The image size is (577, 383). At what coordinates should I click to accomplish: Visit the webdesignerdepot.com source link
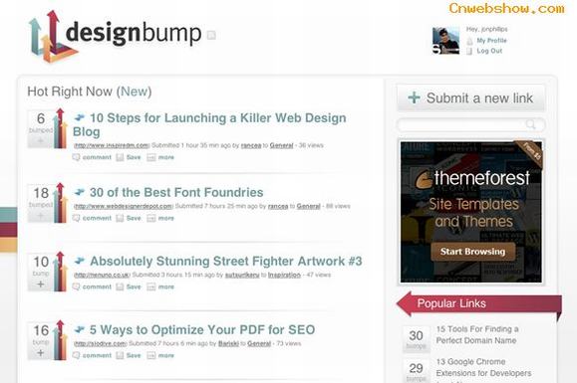[124, 206]
